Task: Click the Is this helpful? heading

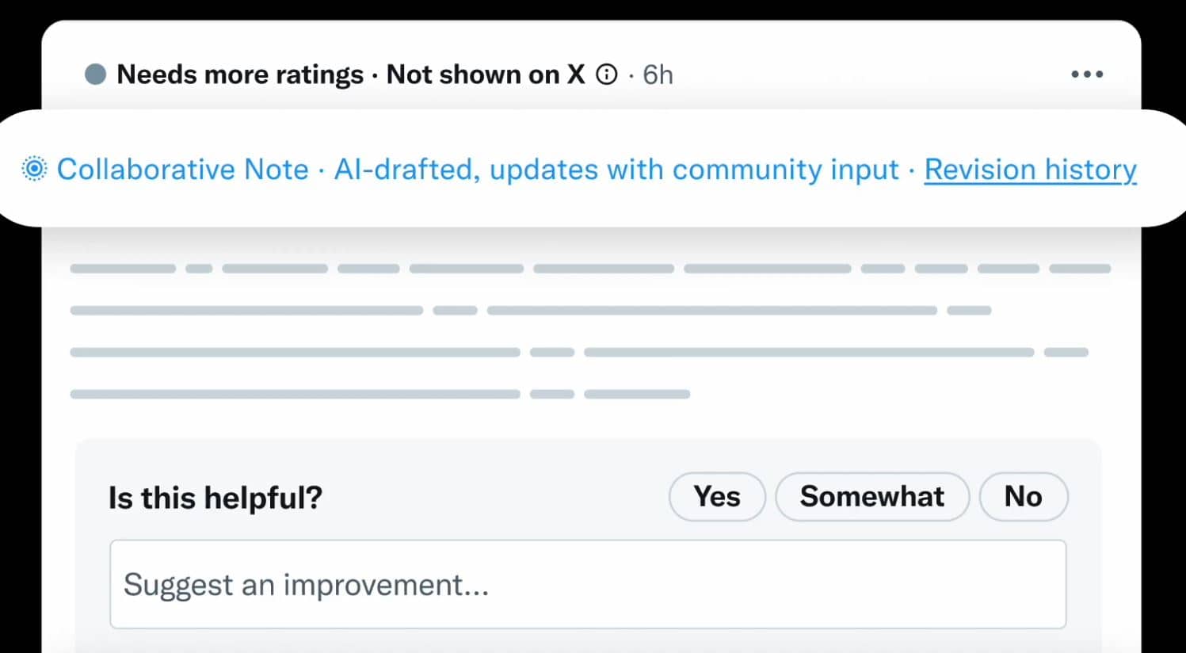Action: point(215,498)
